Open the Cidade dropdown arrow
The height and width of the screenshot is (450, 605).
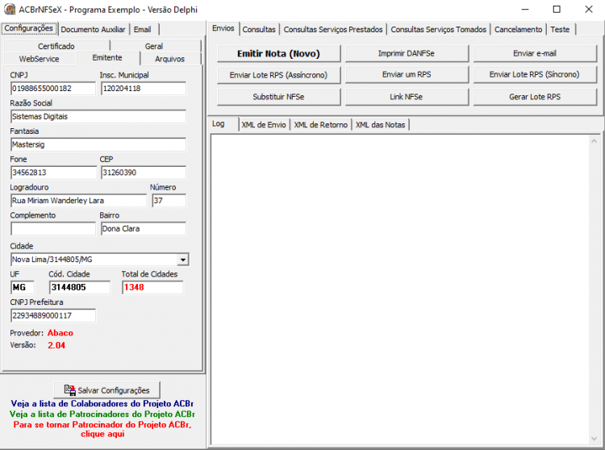(183, 260)
